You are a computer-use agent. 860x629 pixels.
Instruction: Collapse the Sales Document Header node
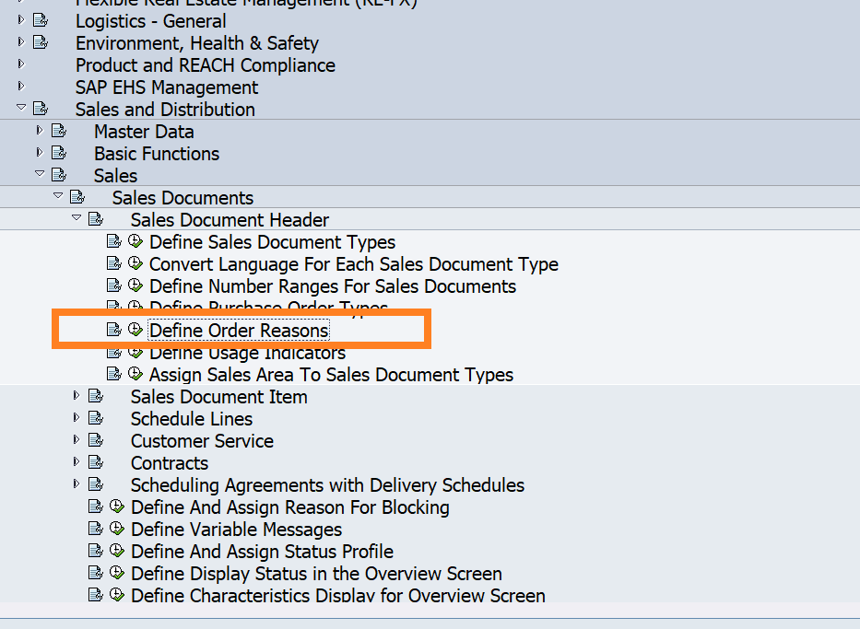click(77, 219)
